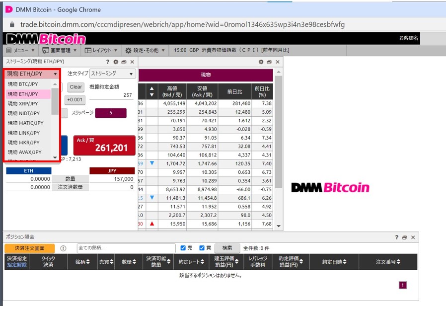Image resolution: width=446 pixels, height=309 pixels.
Task: Click the instrument list scrollbar thumb
Action: click(x=55, y=101)
